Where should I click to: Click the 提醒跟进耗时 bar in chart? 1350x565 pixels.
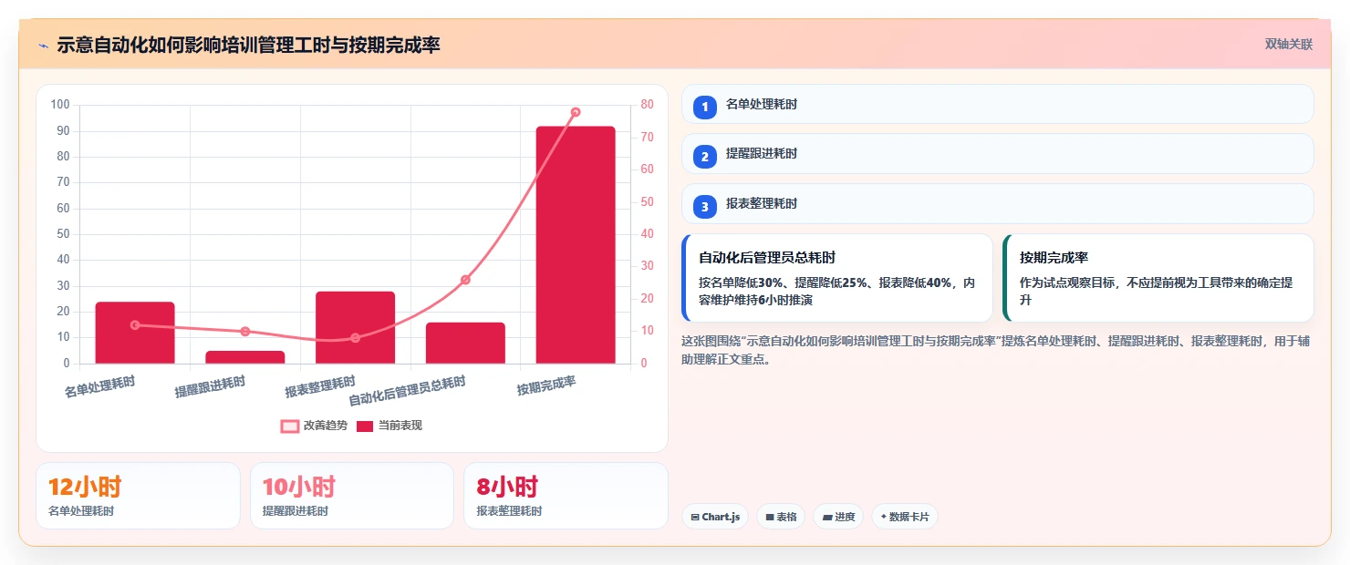point(245,357)
